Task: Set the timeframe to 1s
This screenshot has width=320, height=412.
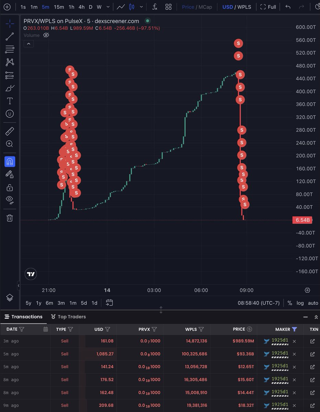Action: [23, 7]
